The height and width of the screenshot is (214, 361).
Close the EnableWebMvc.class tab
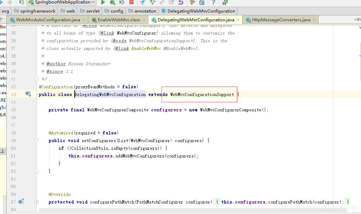coord(144,20)
